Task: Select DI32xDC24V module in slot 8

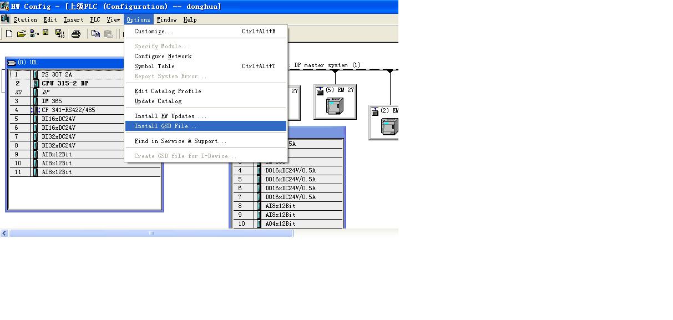Action: [x=67, y=145]
